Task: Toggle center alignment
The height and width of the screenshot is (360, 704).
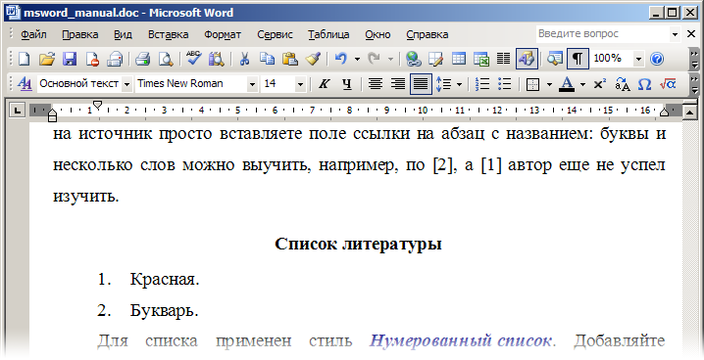Action: (x=375, y=84)
